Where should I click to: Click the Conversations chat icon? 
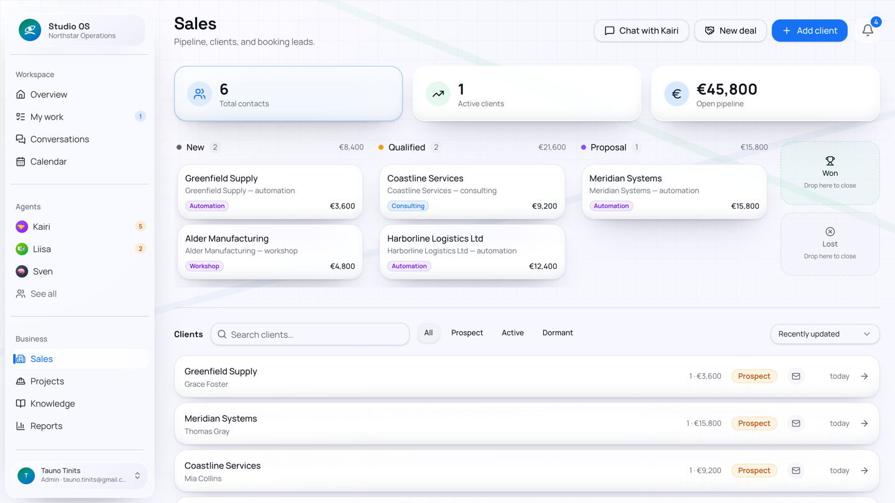pos(21,139)
